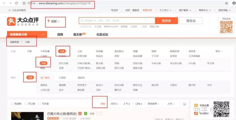Bookmark the page with the star icon

click(226, 3)
